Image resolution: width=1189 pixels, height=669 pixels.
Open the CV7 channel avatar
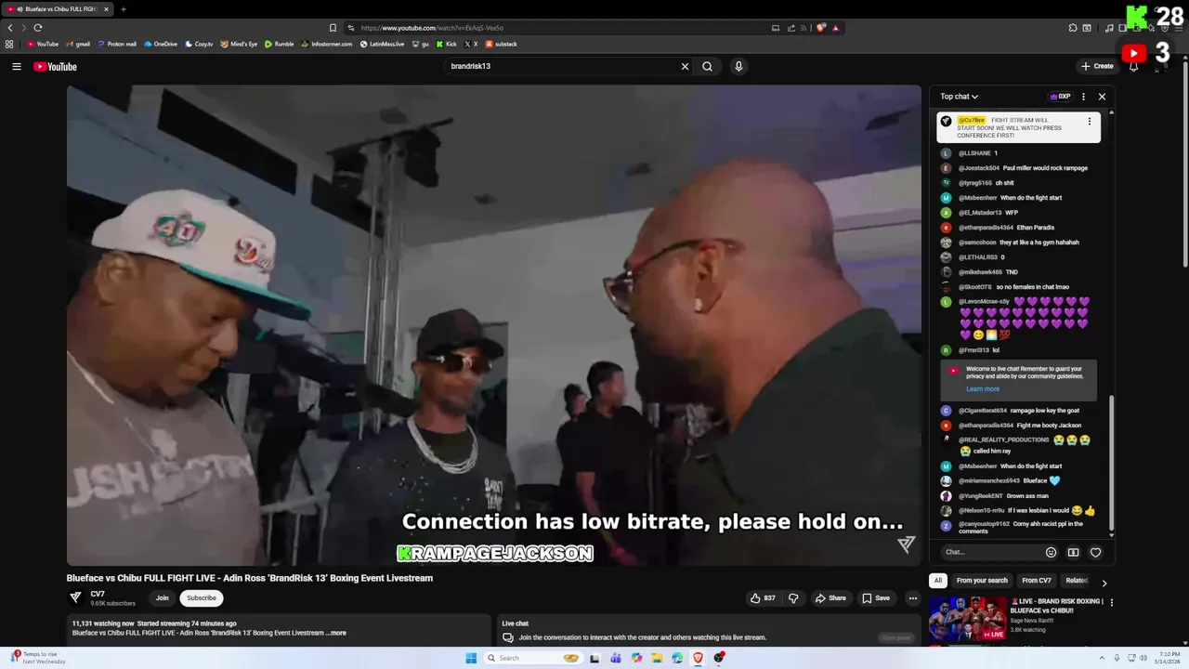(x=75, y=598)
